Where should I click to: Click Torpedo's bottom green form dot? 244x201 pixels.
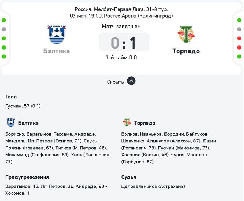pos(239,57)
